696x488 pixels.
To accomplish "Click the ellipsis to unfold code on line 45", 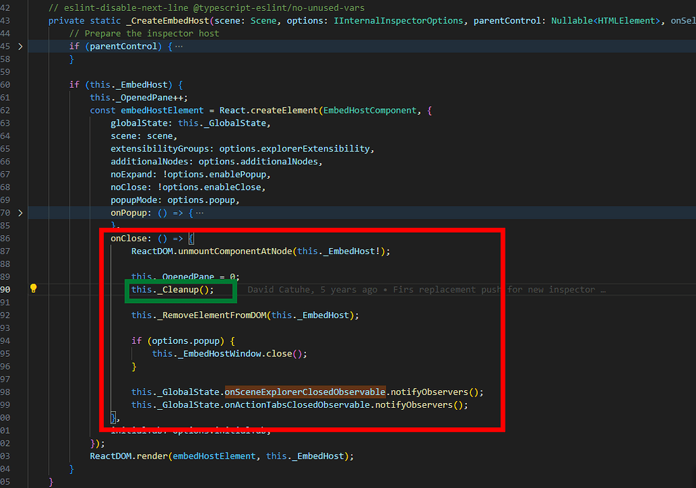I will pos(178,46).
